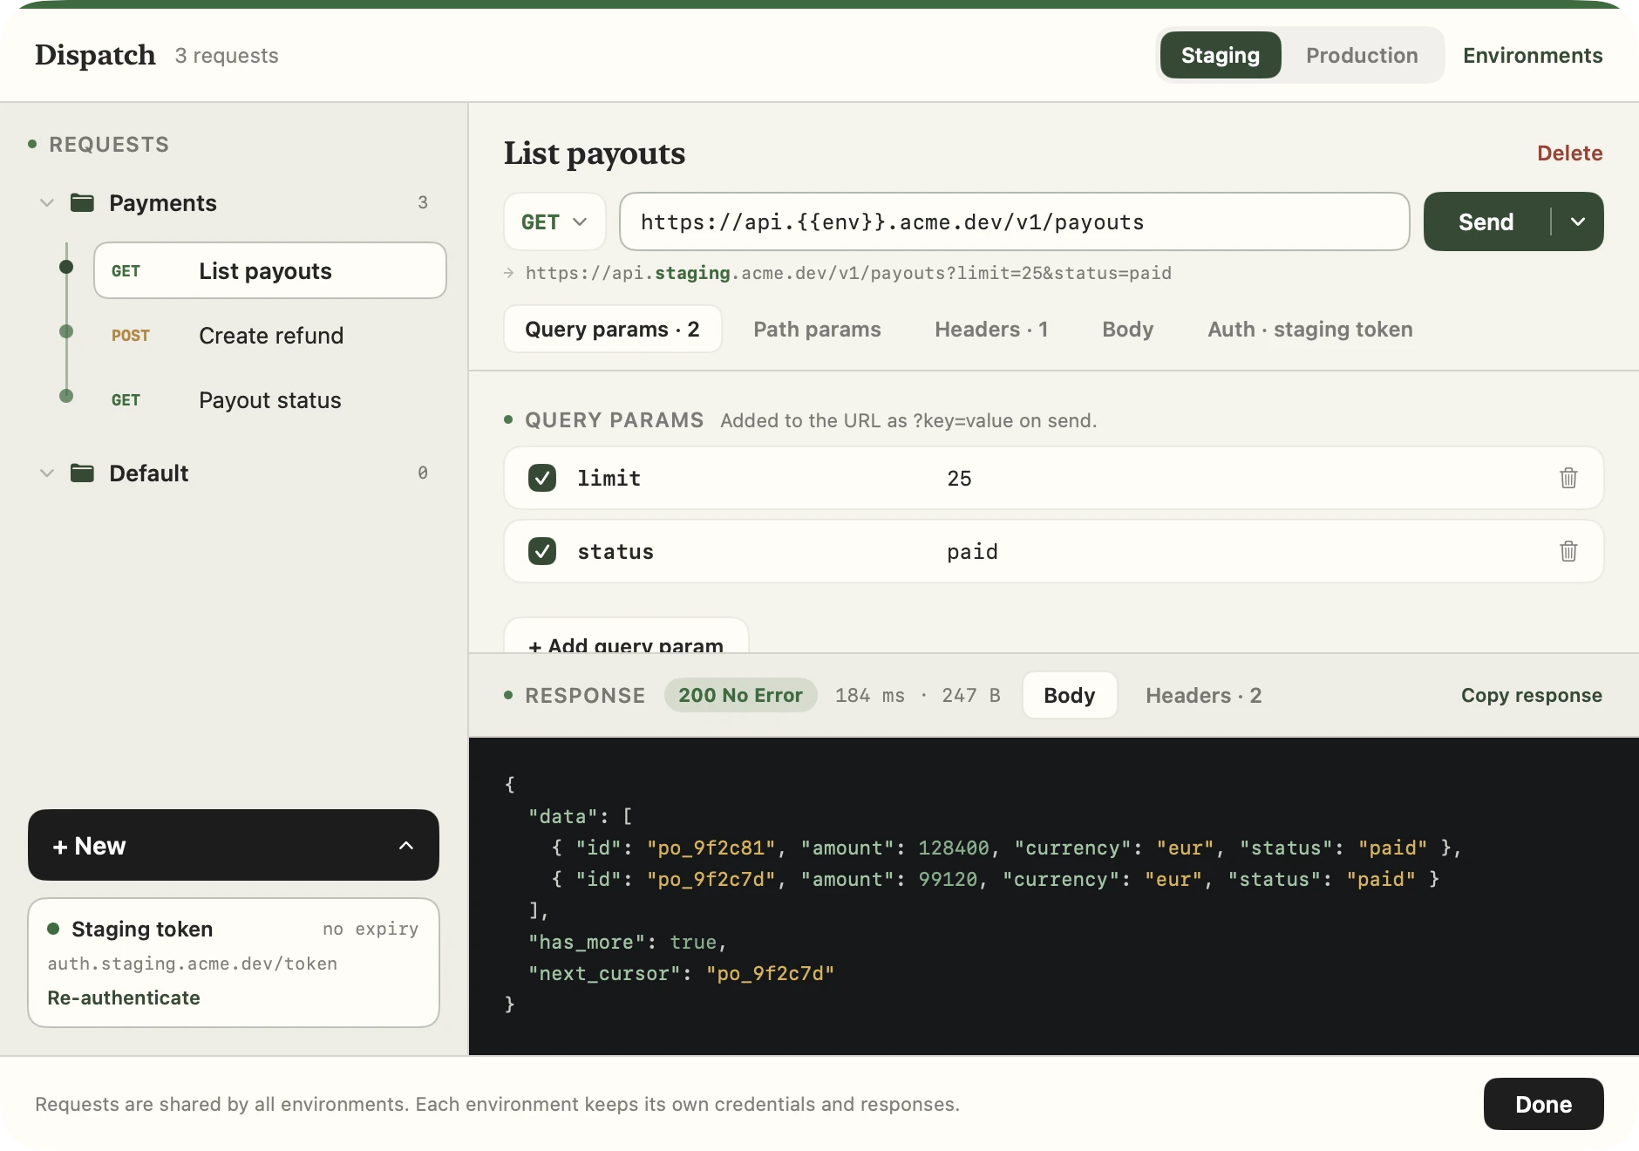Click auth.staging.acme.dev/token text
This screenshot has width=1639, height=1151.
click(x=192, y=964)
